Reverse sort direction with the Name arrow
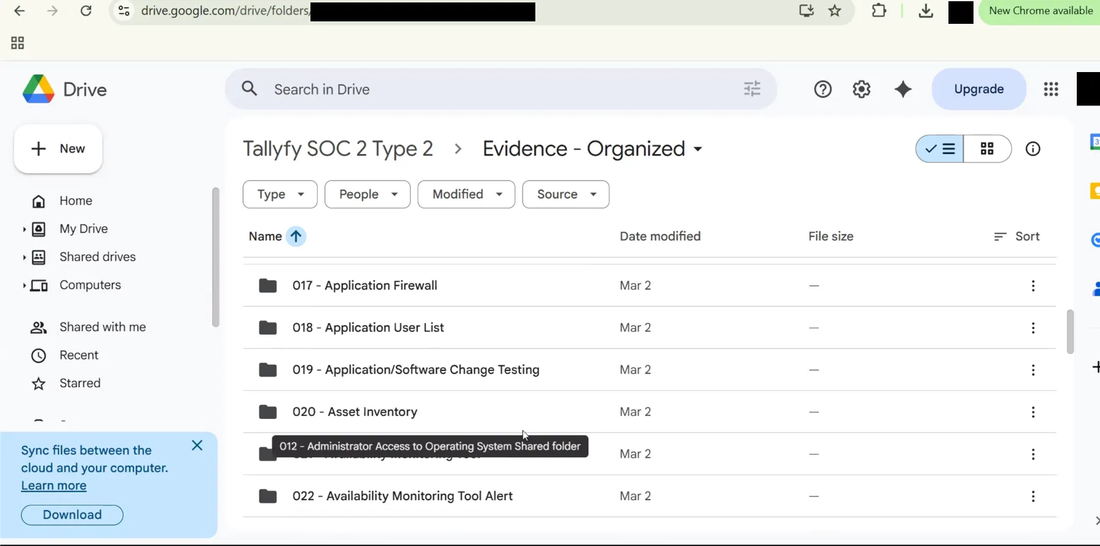This screenshot has height=546, width=1100. pos(296,236)
